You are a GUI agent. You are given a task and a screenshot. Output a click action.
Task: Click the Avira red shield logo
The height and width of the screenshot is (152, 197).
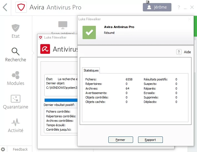21,7
